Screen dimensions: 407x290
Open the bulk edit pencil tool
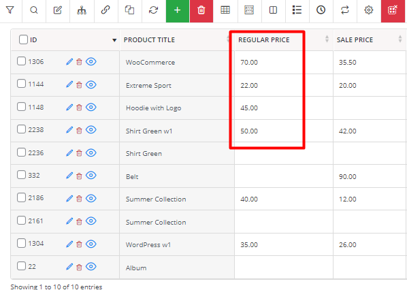(58, 10)
